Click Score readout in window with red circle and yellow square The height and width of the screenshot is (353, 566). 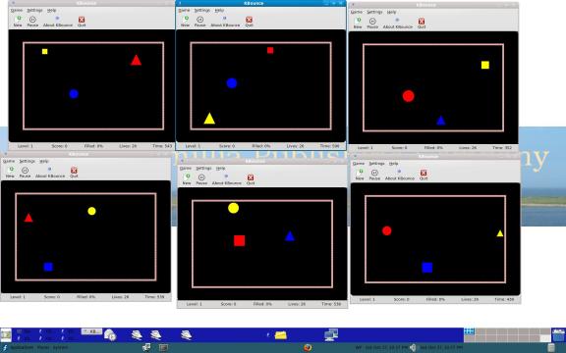click(399, 148)
